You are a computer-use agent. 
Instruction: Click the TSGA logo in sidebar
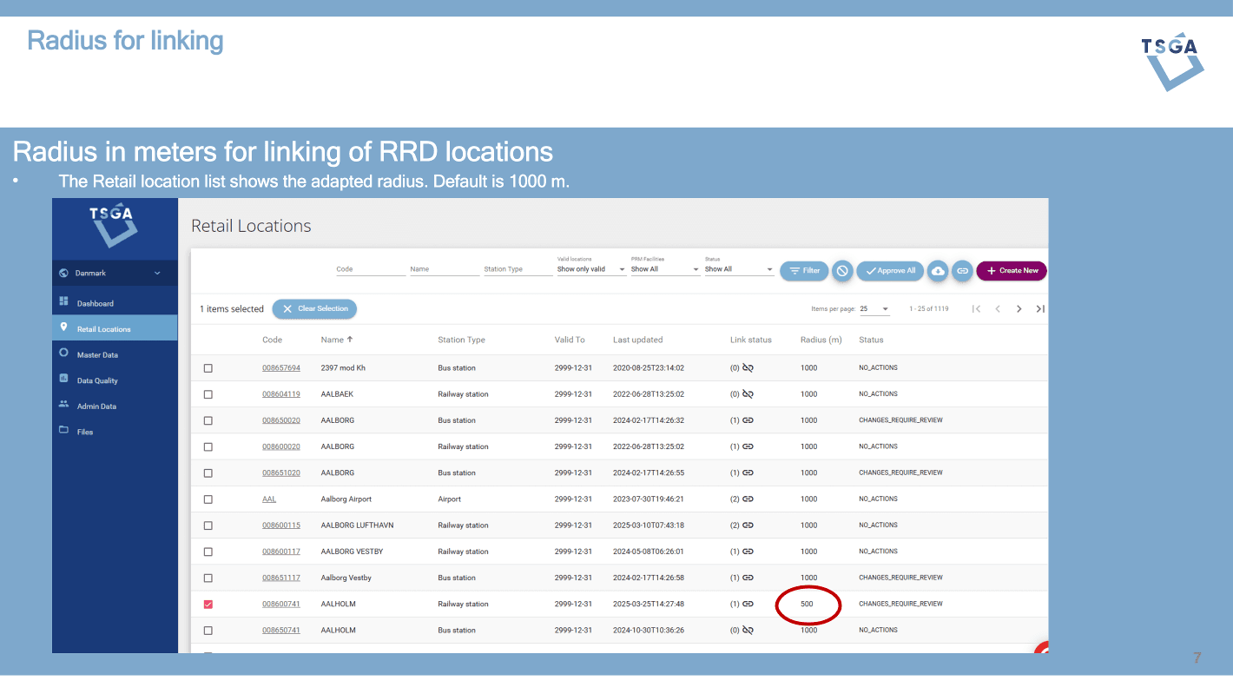click(114, 226)
